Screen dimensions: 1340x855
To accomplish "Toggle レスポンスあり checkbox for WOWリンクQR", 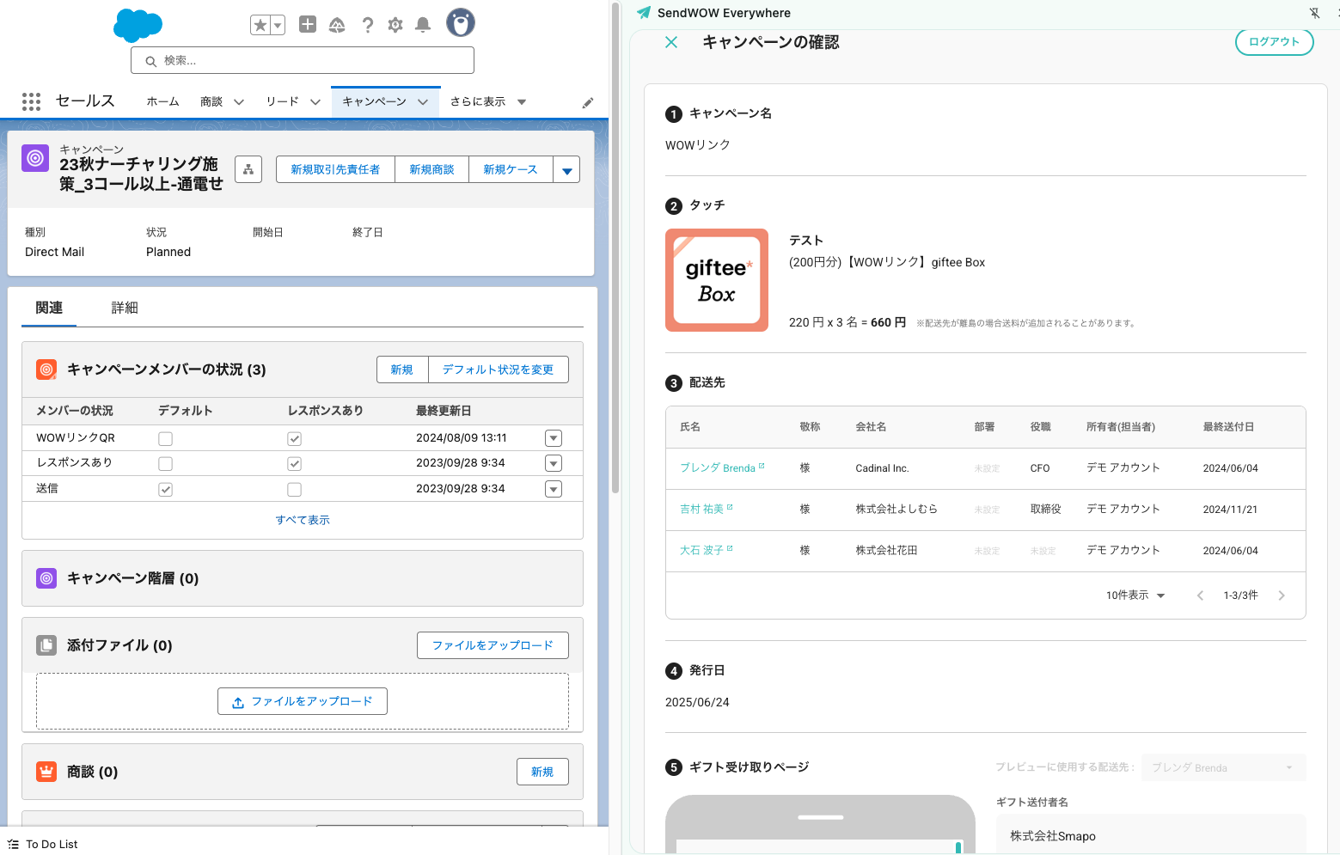I will (294, 439).
